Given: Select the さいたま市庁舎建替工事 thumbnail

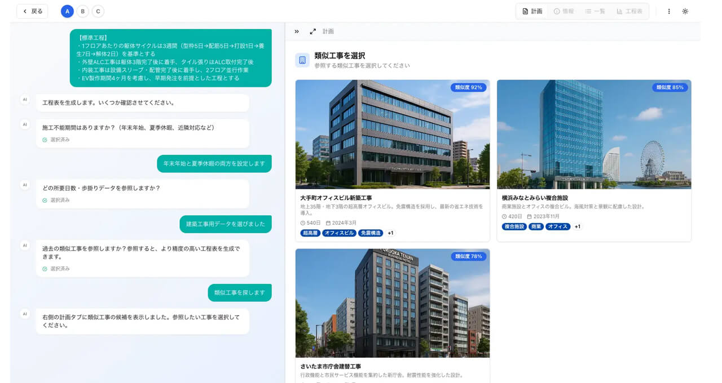Looking at the screenshot, I should point(390,302).
